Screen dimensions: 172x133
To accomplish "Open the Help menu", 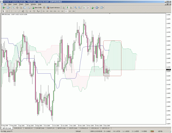I will (x=40, y=4).
